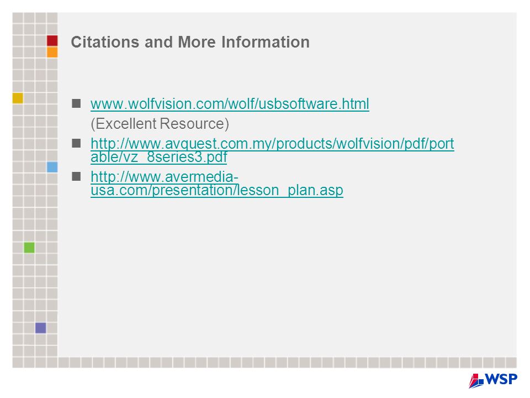This screenshot has width=530, height=398.
Task: Click the orange square below red square
Action: tap(52, 52)
